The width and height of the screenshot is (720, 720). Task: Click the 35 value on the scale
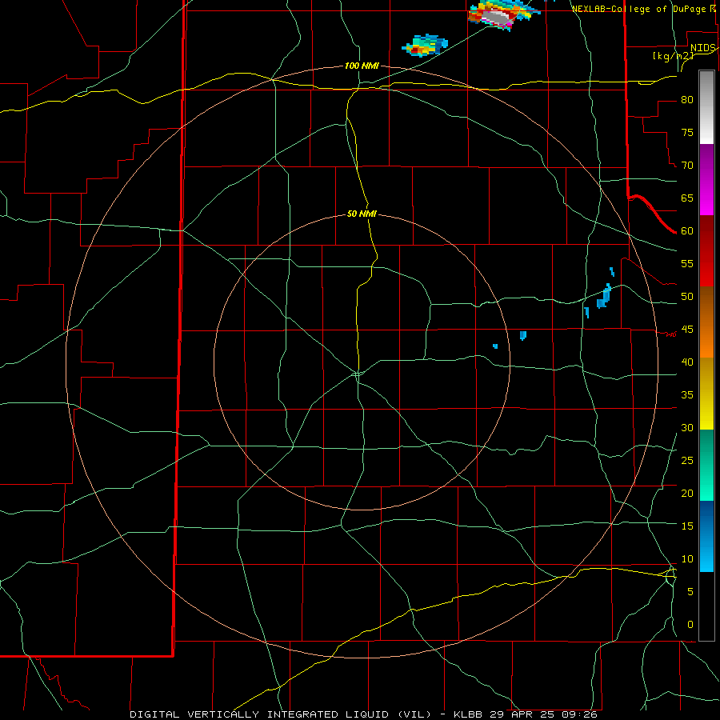pos(687,395)
